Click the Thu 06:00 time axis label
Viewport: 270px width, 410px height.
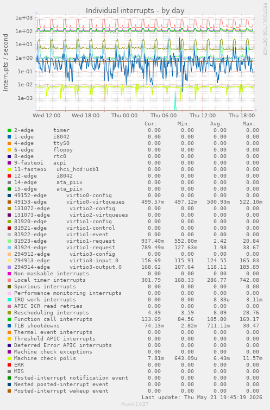164,115
